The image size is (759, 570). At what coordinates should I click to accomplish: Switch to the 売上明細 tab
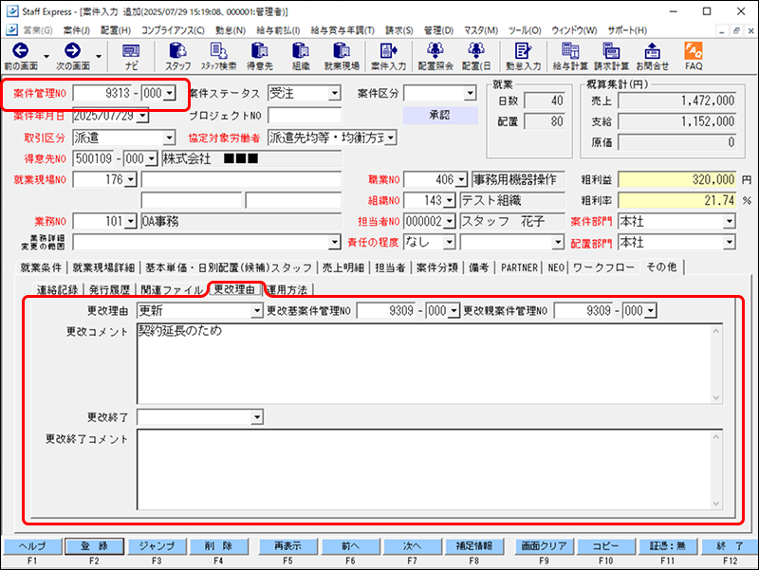(x=343, y=267)
